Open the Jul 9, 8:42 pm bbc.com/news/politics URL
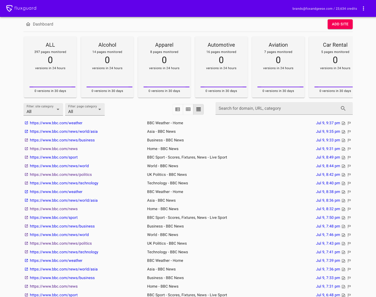The image size is (376, 297). tap(61, 175)
